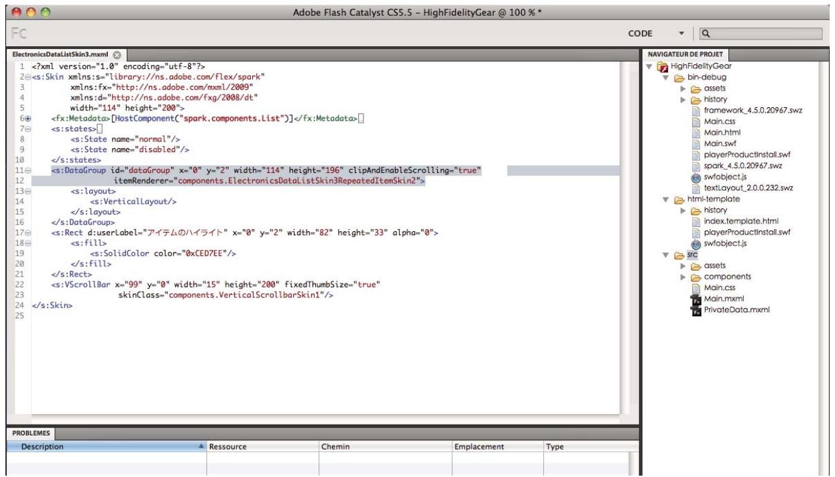This screenshot has width=835, height=477.
Task: Expand the components folder
Action: click(x=683, y=276)
